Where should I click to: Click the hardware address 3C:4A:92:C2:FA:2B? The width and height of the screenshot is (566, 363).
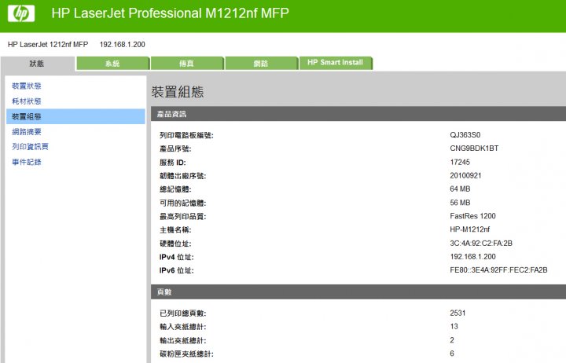481,244
